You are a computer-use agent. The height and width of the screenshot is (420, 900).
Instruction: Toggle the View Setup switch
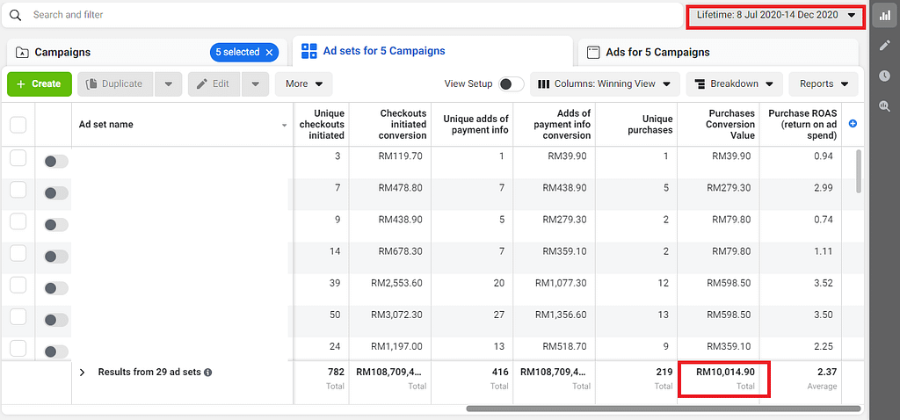[510, 84]
